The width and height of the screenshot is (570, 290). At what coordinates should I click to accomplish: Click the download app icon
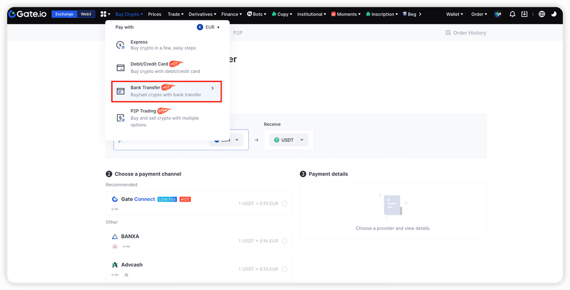(524, 14)
